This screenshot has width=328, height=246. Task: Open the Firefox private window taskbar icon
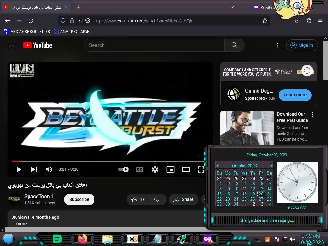pos(207,239)
